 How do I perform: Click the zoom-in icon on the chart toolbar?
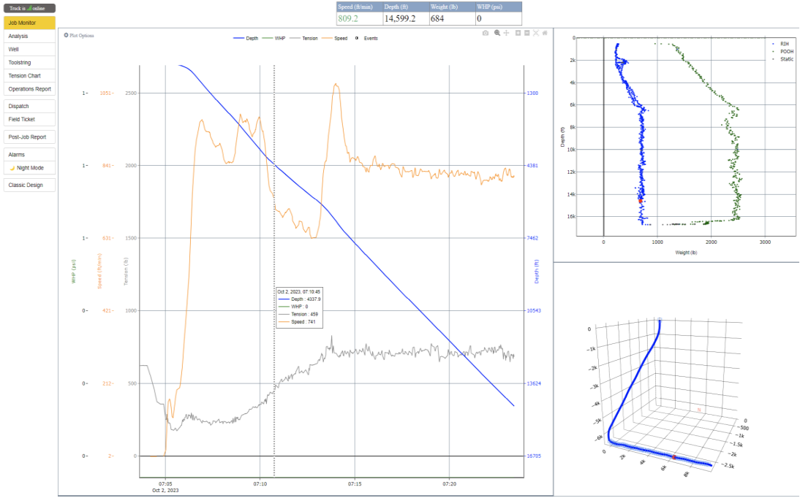click(x=518, y=33)
